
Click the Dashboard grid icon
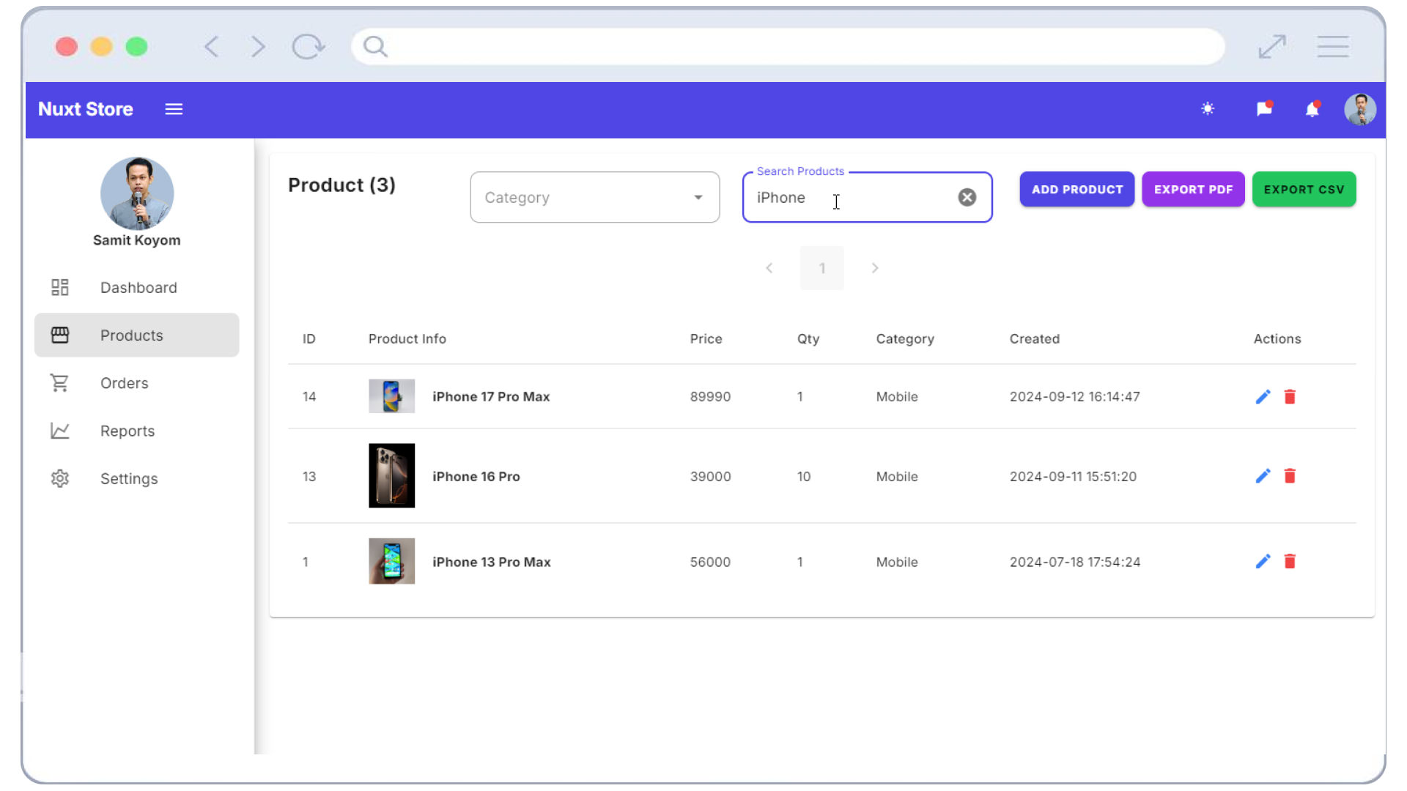coord(60,287)
